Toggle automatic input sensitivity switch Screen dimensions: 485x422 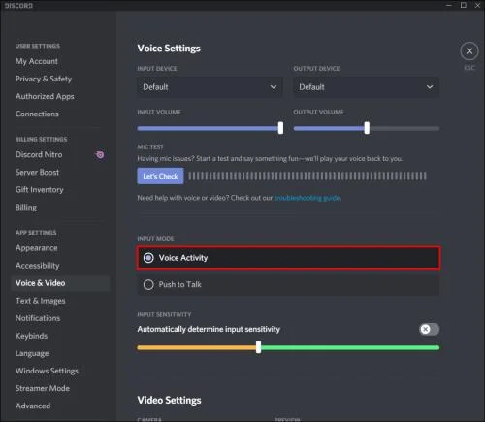(x=430, y=329)
